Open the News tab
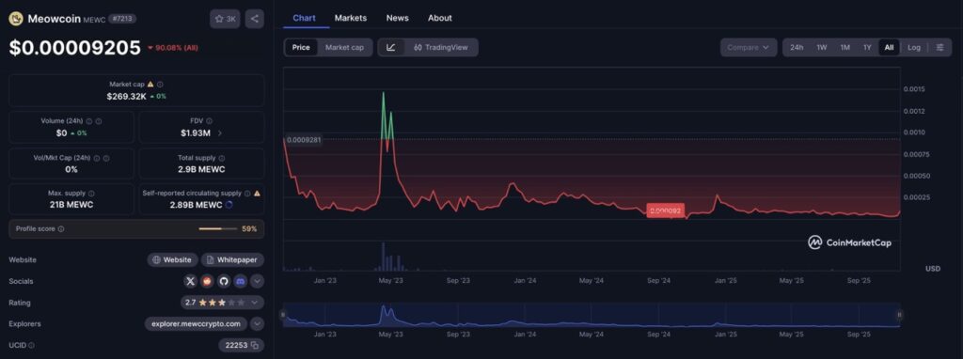963x359 pixels. click(x=398, y=18)
